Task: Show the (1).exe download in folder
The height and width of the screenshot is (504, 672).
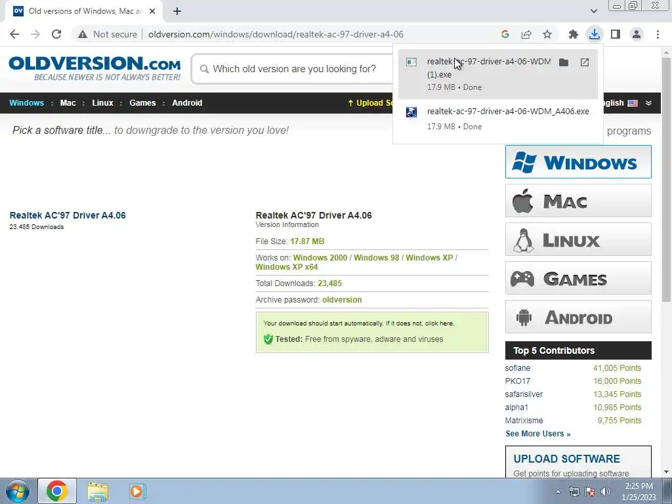Action: point(564,62)
